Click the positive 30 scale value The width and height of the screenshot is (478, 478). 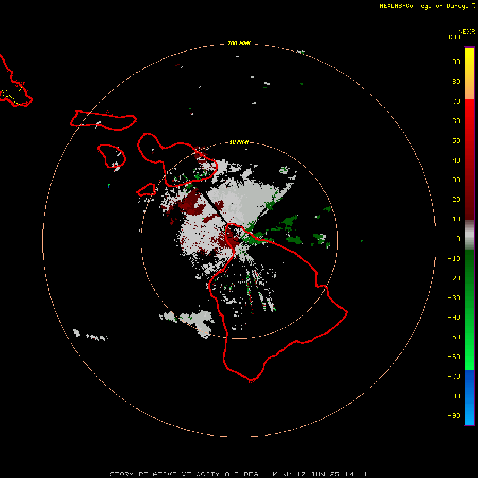pos(456,180)
